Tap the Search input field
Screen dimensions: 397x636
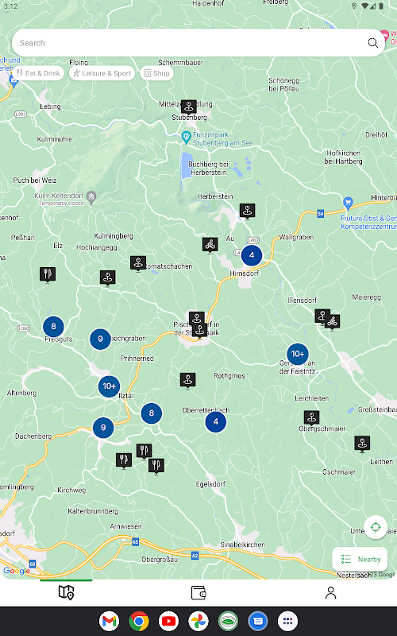point(198,43)
